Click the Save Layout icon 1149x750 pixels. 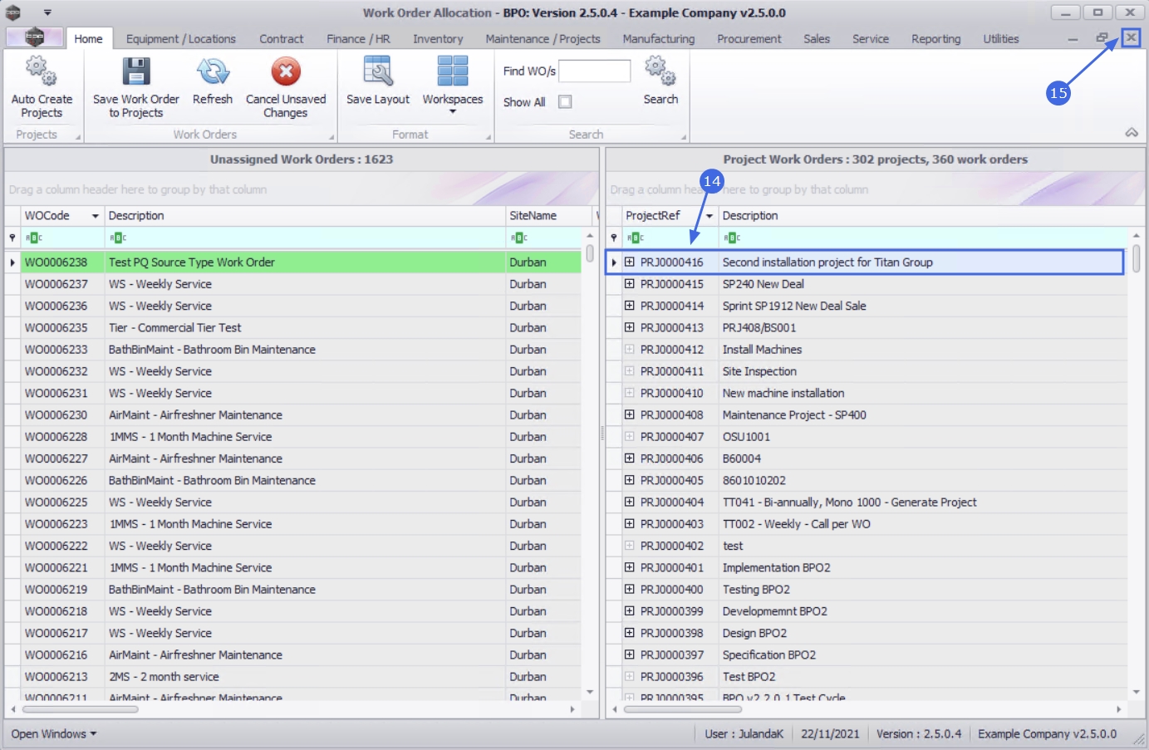click(378, 71)
